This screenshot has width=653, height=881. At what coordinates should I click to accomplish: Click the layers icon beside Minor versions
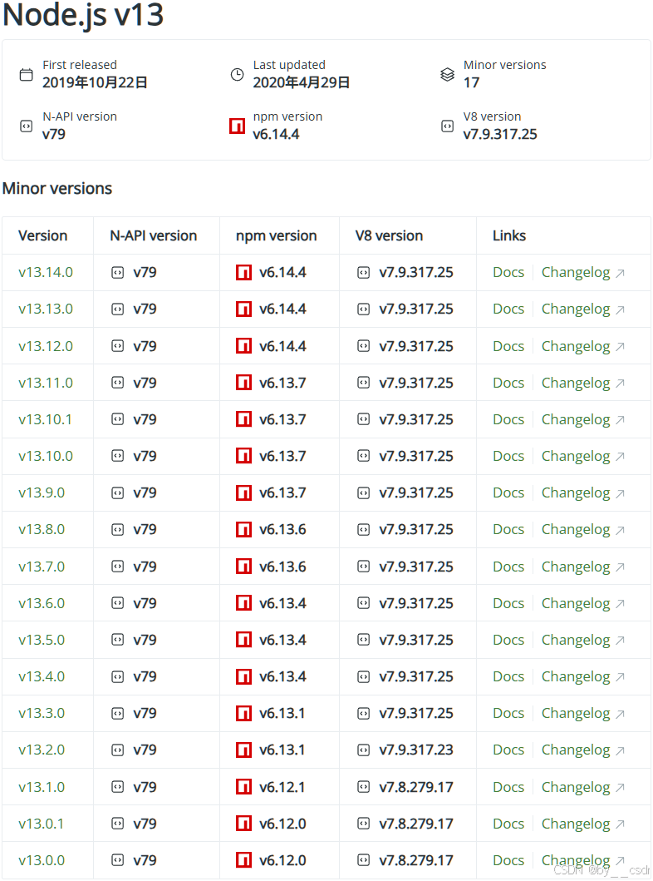tap(447, 74)
